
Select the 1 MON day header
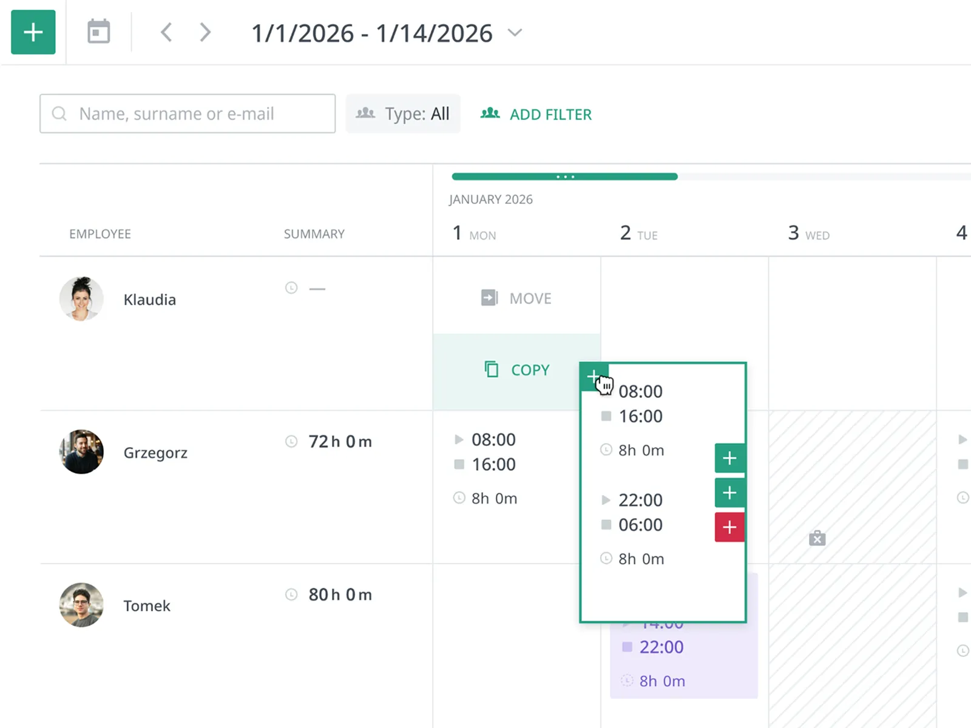[475, 233]
